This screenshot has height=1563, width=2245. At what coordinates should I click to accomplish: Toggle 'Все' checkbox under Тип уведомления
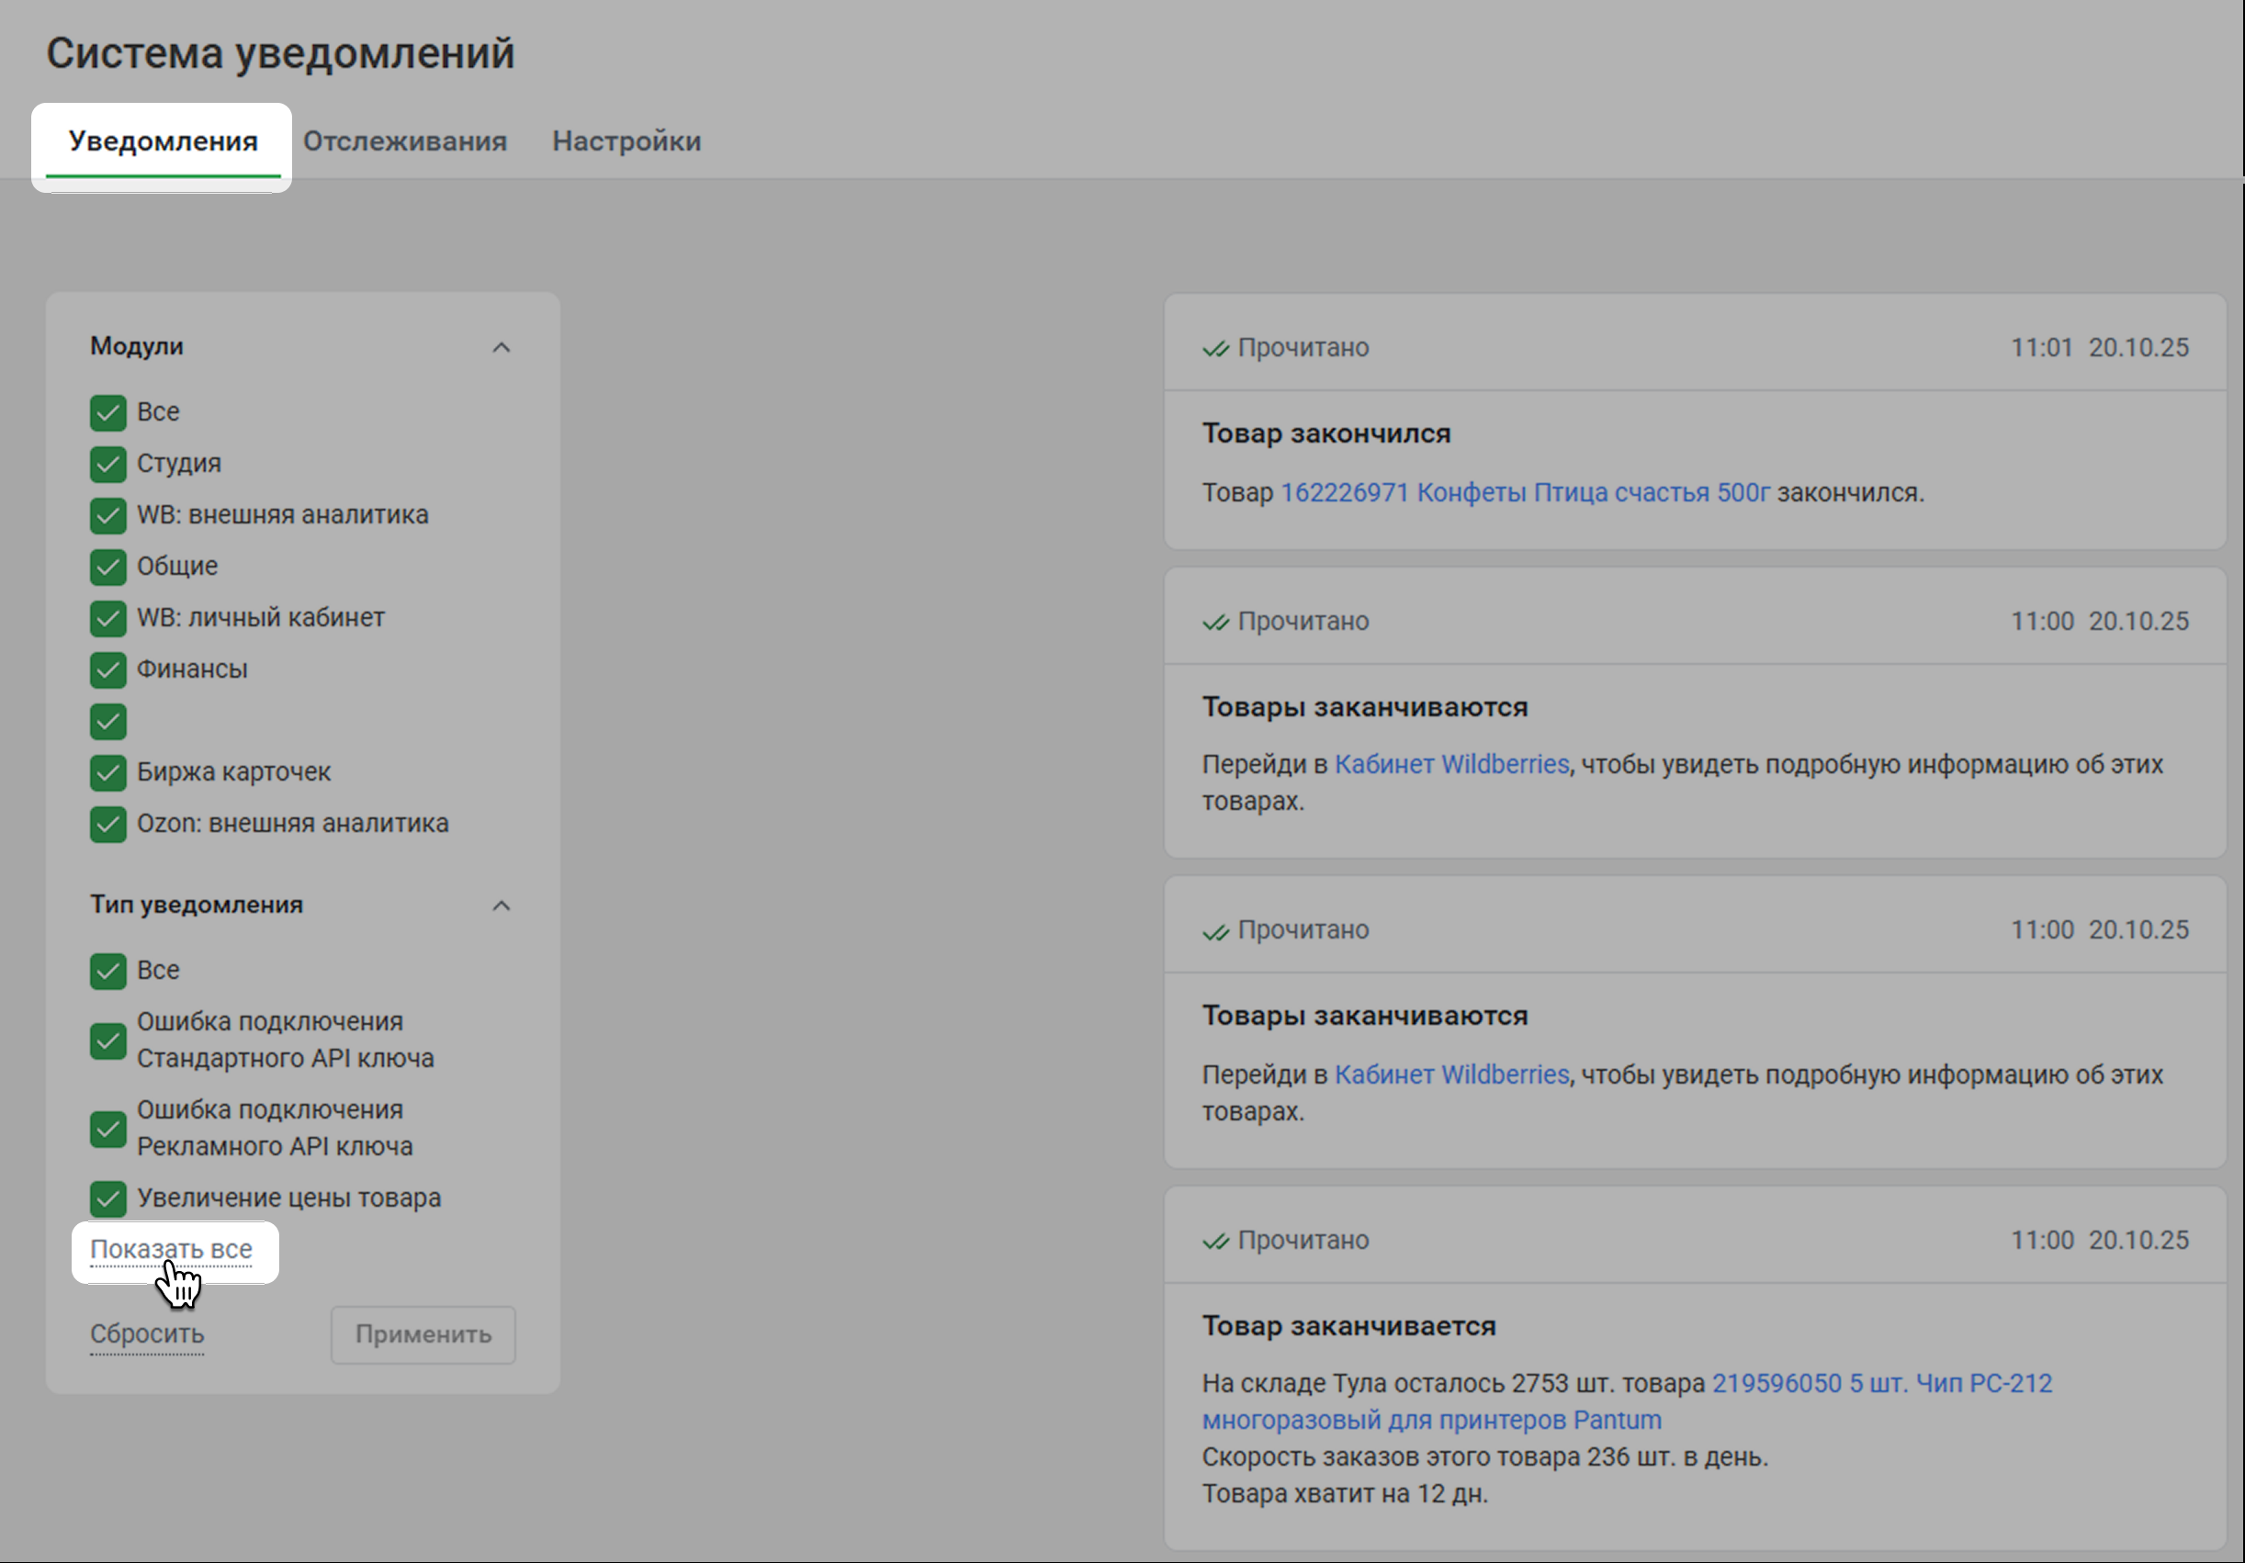click(x=108, y=971)
